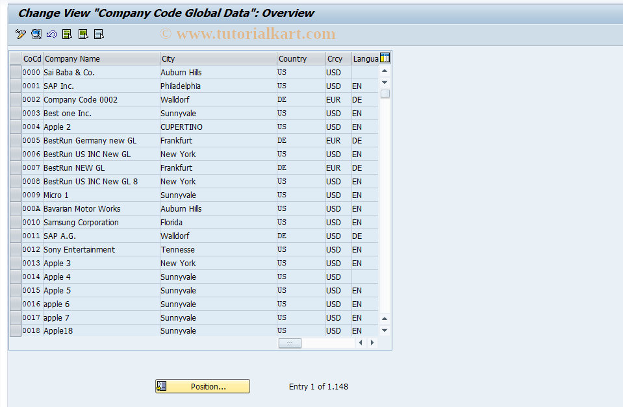Viewport: 623px width, 407px height.
Task: Click country DE in BestRun NEW GL row
Action: pyautogui.click(x=282, y=168)
